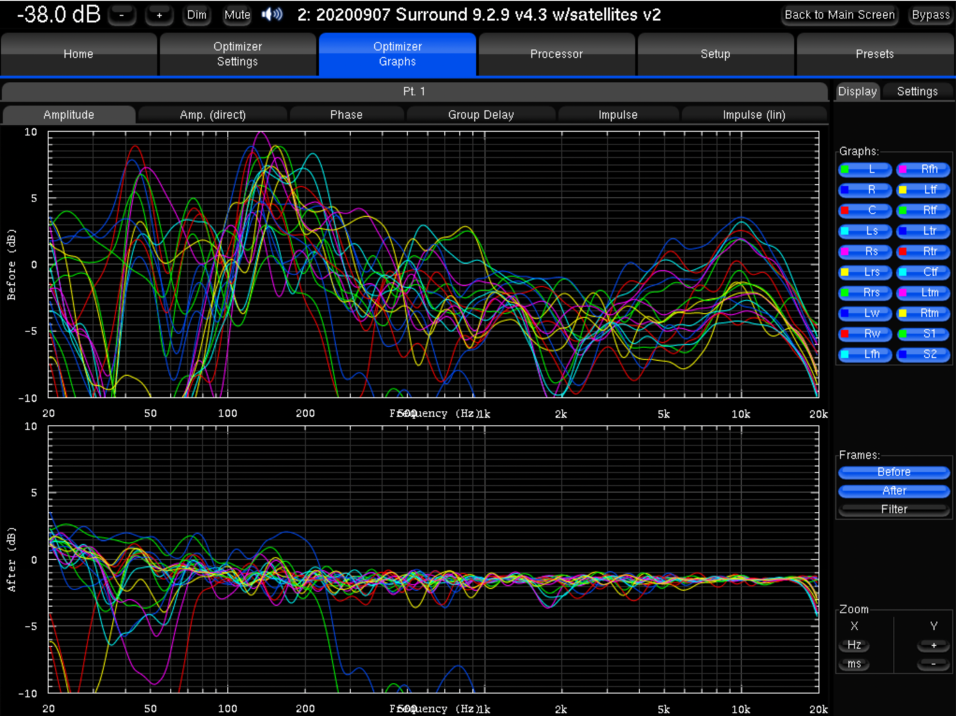The height and width of the screenshot is (716, 956).
Task: Click the speaker volume icon
Action: pos(272,14)
